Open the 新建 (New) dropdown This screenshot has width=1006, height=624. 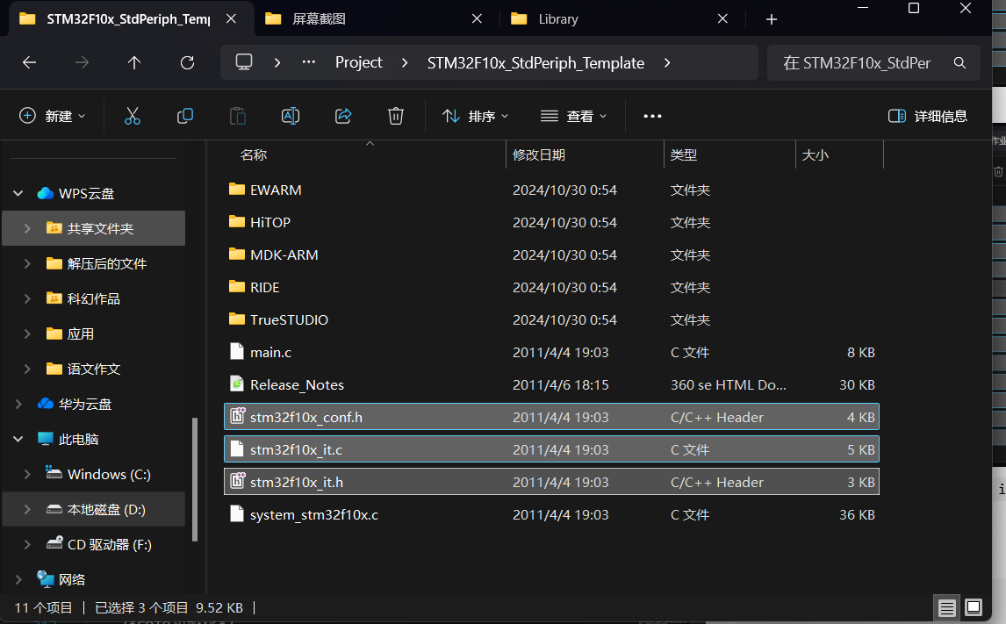[52, 116]
